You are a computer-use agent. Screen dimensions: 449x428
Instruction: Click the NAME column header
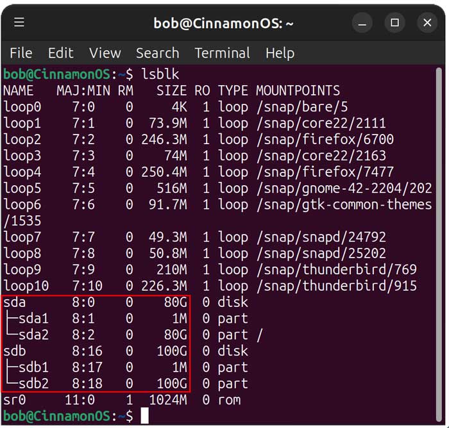coord(19,91)
